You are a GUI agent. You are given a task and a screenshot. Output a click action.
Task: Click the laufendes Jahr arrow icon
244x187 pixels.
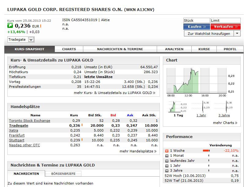coord(167,161)
